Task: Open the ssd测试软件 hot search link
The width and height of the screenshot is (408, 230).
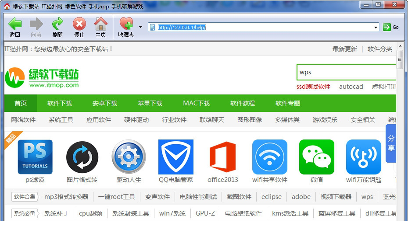Action: coord(313,87)
